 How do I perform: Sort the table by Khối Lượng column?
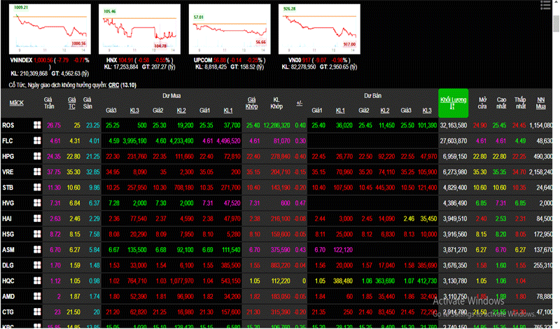[453, 103]
